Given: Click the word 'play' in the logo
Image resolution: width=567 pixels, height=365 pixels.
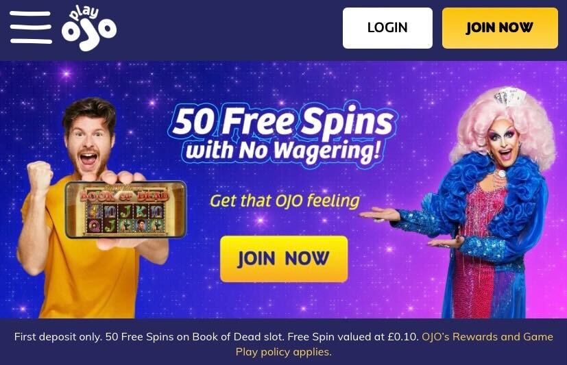Looking at the screenshot, I should point(84,14).
